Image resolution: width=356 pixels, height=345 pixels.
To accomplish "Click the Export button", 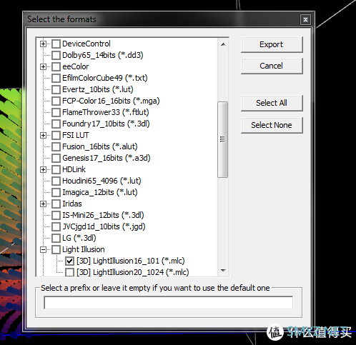I will (272, 44).
